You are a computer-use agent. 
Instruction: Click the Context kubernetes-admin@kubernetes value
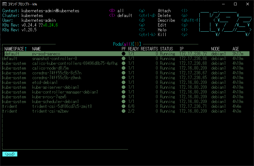click(x=50, y=11)
